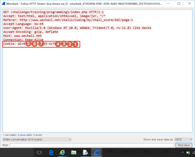
Task: Open the conversation direction dropdown (419 bytes)
Action: click(x=37, y=139)
